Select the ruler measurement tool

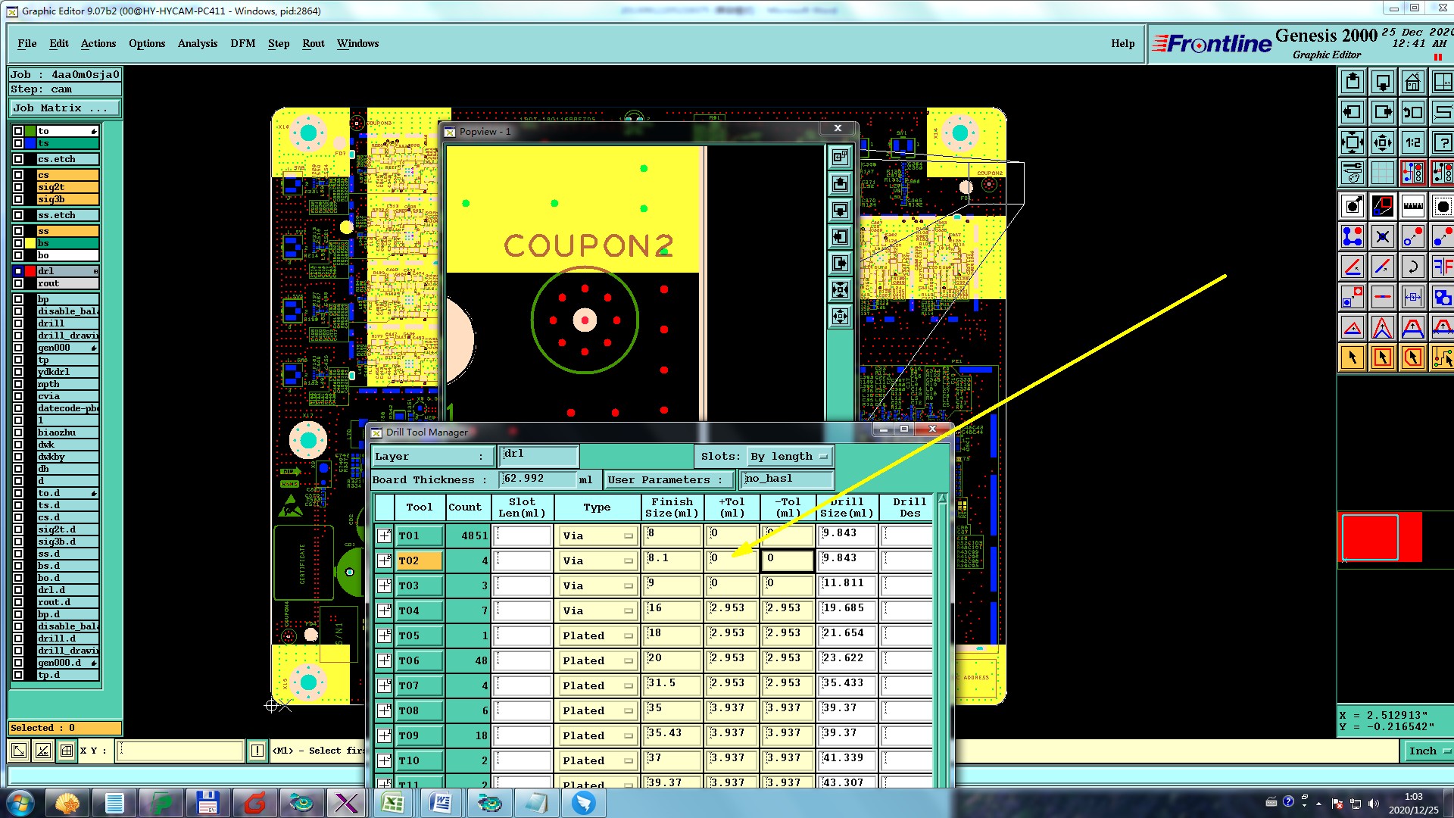click(1412, 206)
